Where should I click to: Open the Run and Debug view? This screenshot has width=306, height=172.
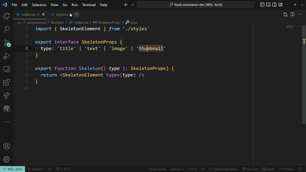[x=6, y=56]
